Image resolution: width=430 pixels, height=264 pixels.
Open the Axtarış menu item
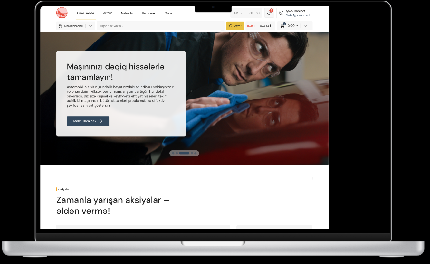tap(108, 13)
